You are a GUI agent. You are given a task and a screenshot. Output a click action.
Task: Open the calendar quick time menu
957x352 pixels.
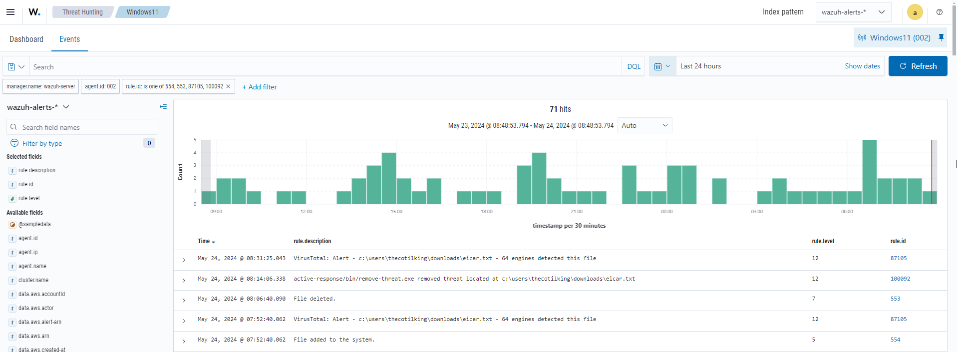coord(662,66)
